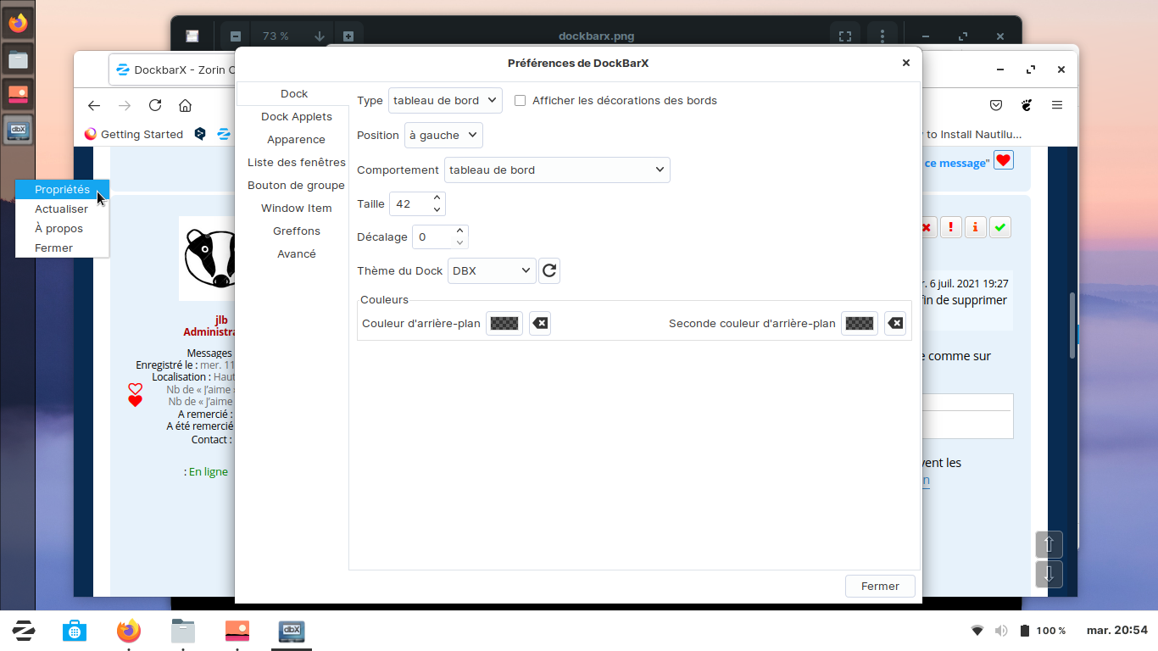Choose Actualiser in the context menu
Image resolution: width=1158 pixels, height=651 pixels.
click(x=61, y=209)
